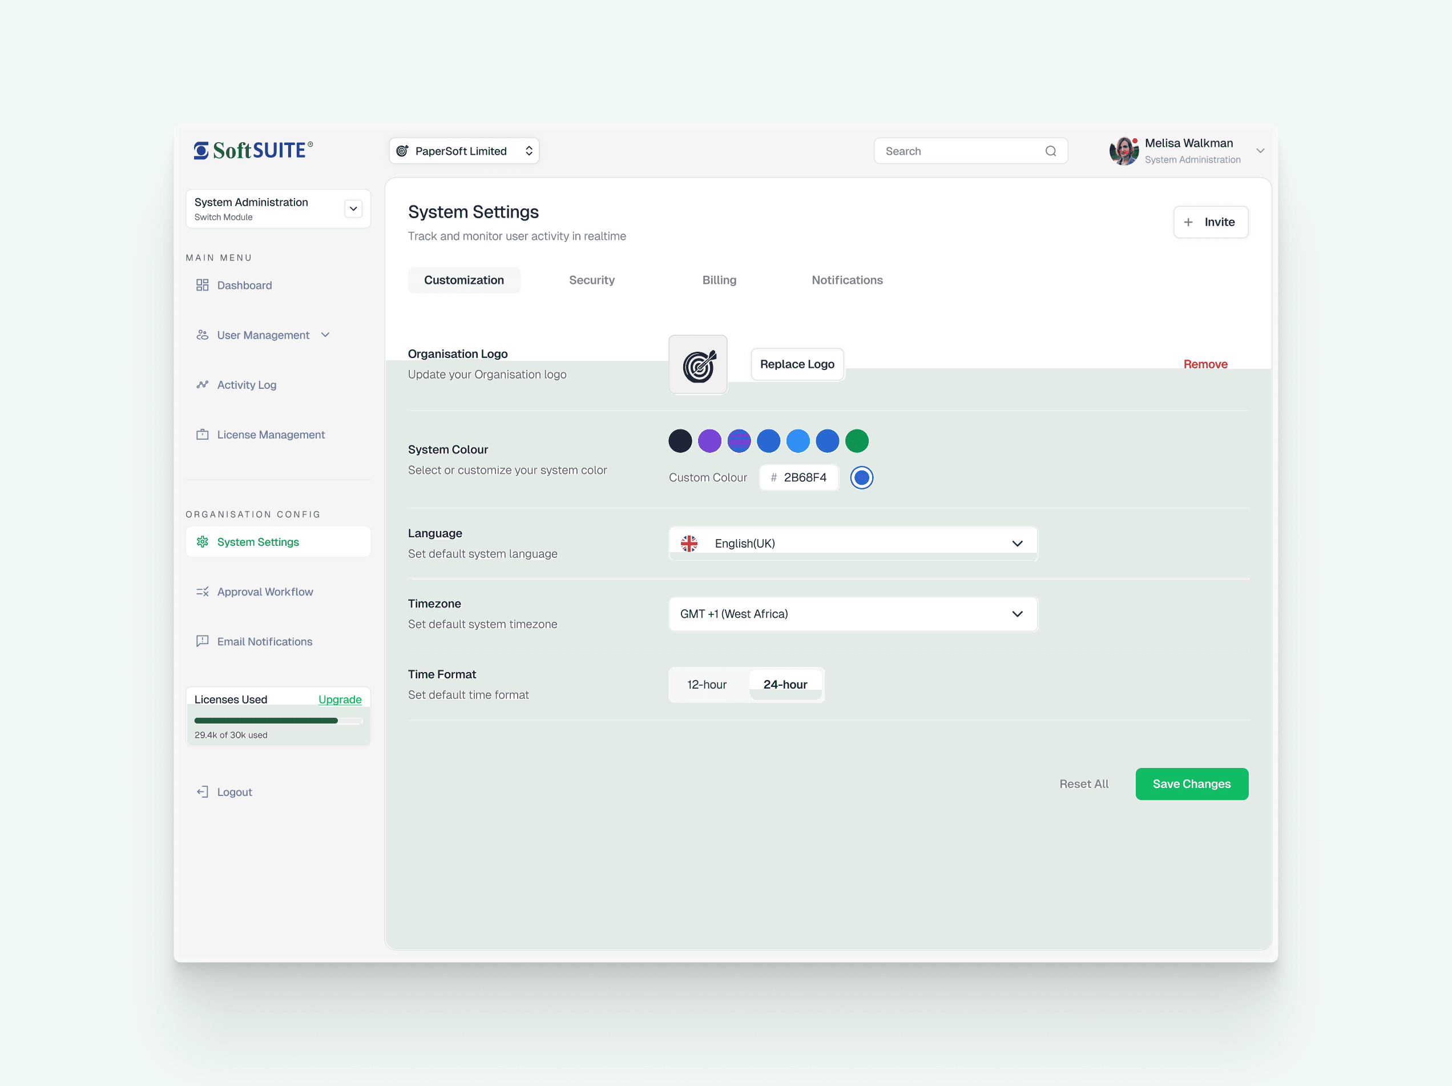Image resolution: width=1452 pixels, height=1086 pixels.
Task: Select the indigo colour swatch
Action: (x=739, y=441)
